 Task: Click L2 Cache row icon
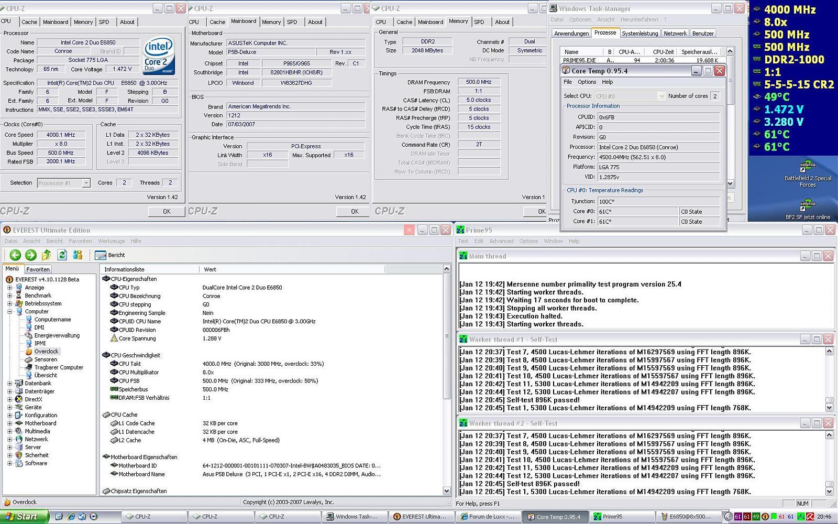click(114, 440)
